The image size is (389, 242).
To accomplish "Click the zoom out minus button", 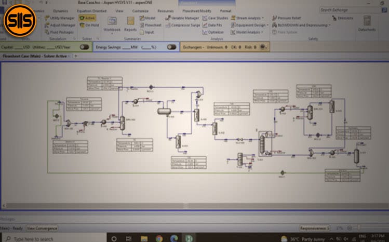I will (x=350, y=228).
